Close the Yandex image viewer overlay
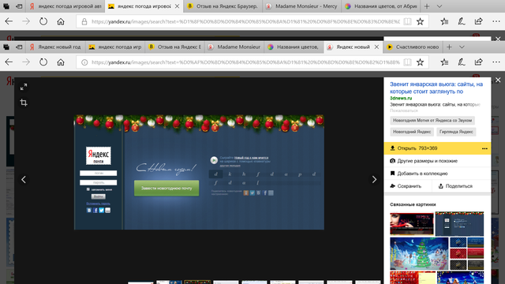Screen dimensions: 505x284 tap(498, 80)
